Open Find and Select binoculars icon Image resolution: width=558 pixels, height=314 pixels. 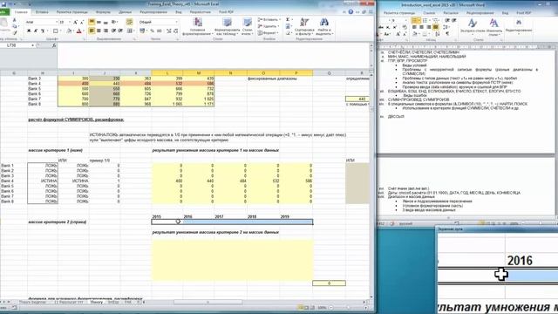tap(323, 26)
